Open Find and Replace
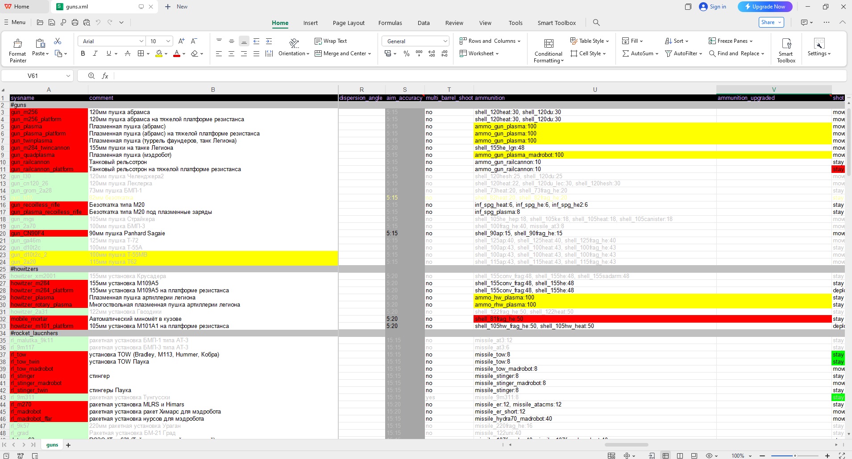852x459 pixels. click(736, 53)
